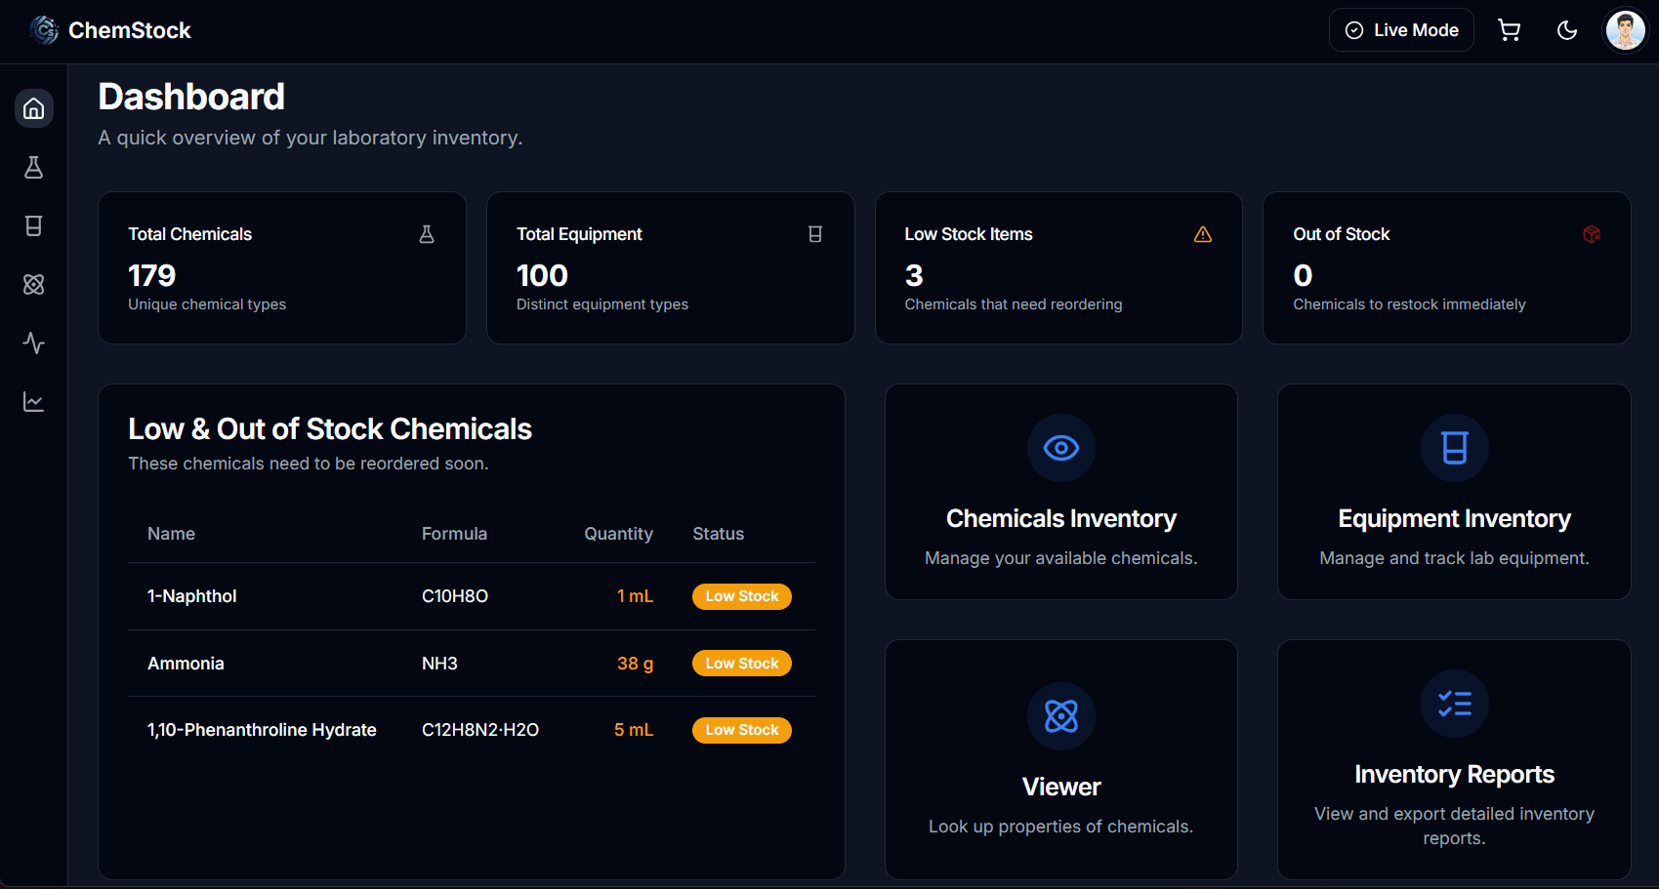This screenshot has height=889, width=1659.
Task: Click Low Stock badge for Ammonia
Action: 742,664
